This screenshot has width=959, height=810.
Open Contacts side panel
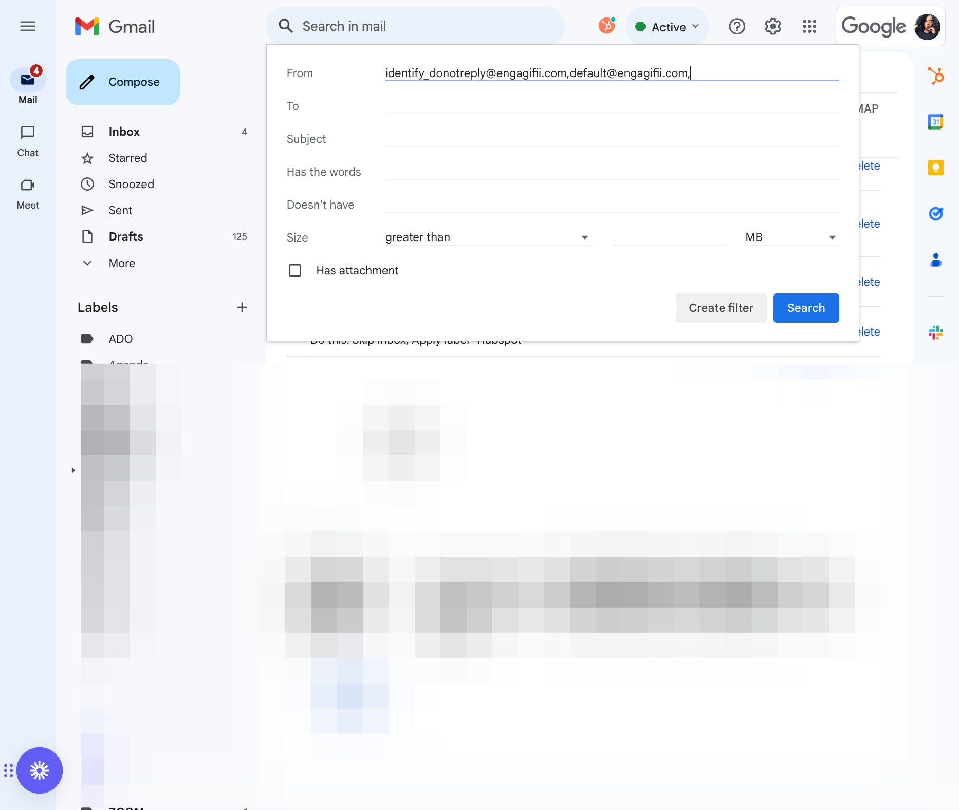tap(936, 260)
